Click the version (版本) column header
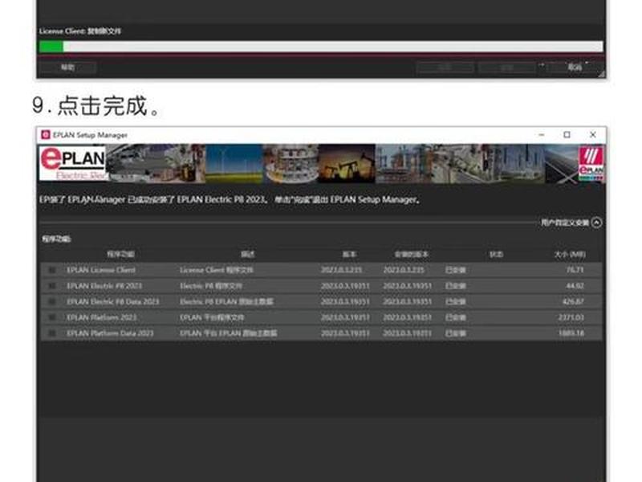642x482 pixels. (349, 255)
